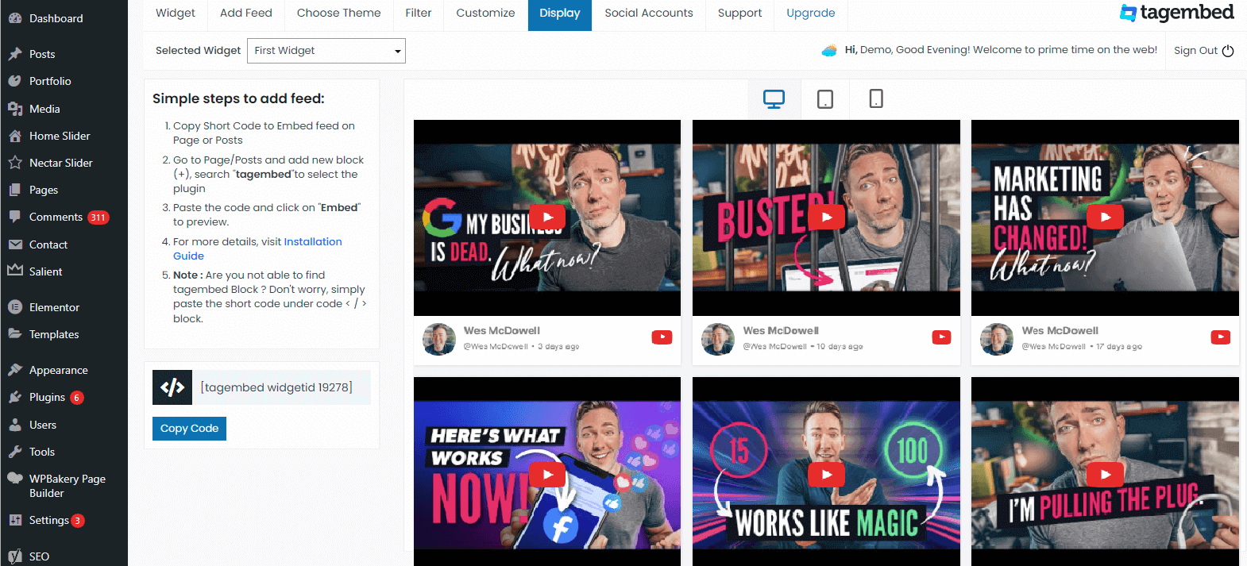Click the Pages sidebar icon
Image resolution: width=1247 pixels, height=566 pixels.
[15, 190]
